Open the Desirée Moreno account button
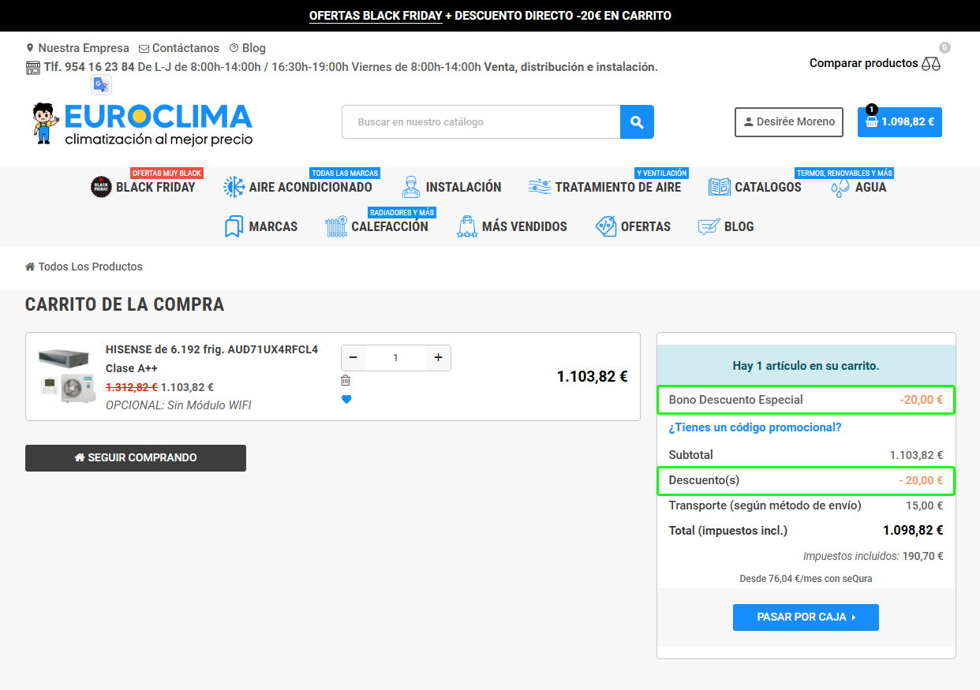 (789, 122)
